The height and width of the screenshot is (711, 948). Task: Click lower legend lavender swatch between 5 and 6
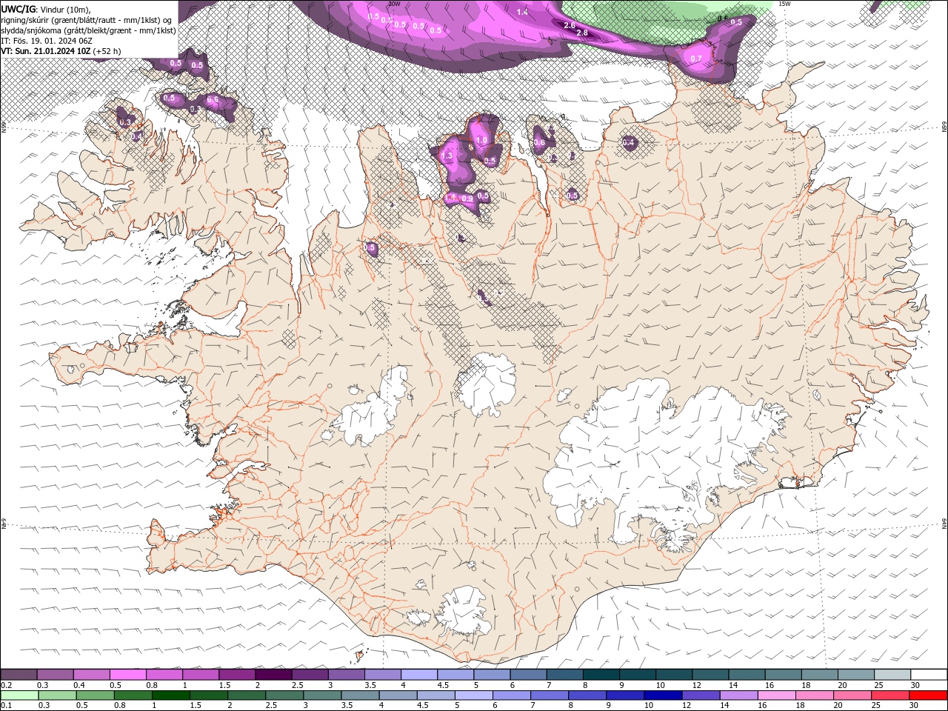click(473, 695)
